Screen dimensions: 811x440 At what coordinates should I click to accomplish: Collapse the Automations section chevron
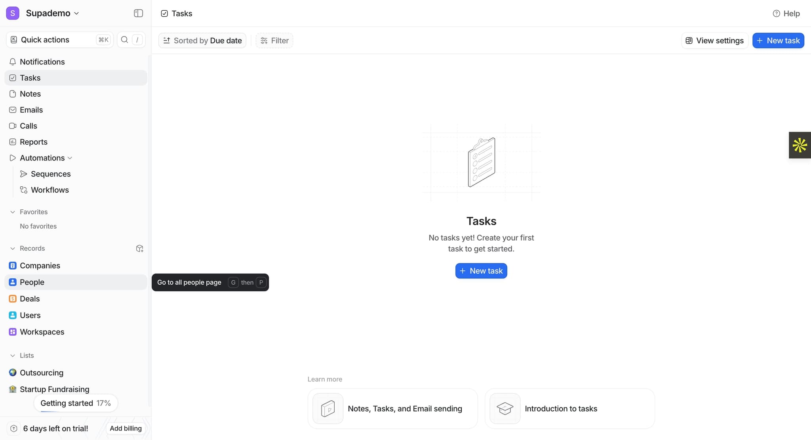(70, 158)
